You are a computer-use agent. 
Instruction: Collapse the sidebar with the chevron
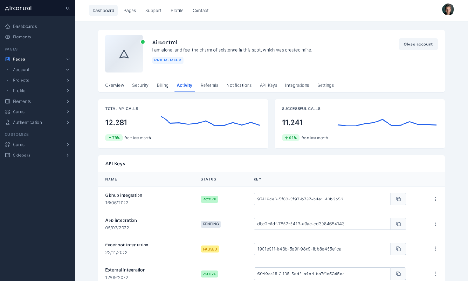click(x=67, y=8)
